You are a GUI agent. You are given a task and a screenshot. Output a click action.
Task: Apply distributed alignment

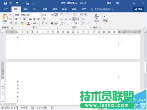pyautogui.click(x=78, y=19)
